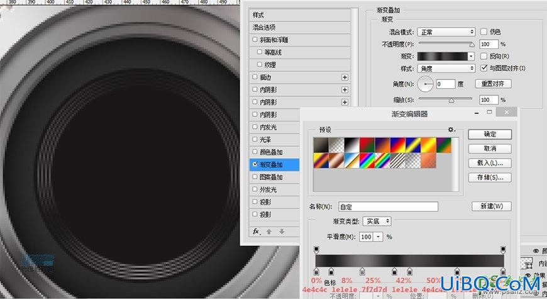Choose the transparent rainbow gradient preset
Screen dimensions: 547x299
pyautogui.click(x=382, y=161)
